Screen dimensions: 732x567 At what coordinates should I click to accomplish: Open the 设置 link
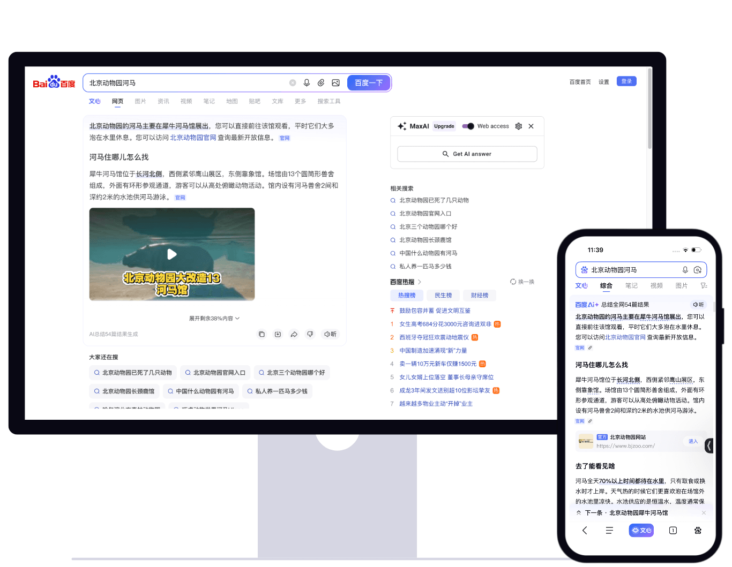pos(604,82)
